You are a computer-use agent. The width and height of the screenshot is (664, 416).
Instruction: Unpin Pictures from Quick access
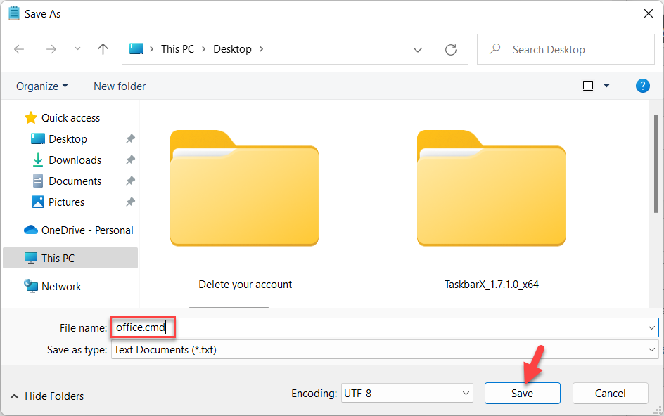click(130, 202)
